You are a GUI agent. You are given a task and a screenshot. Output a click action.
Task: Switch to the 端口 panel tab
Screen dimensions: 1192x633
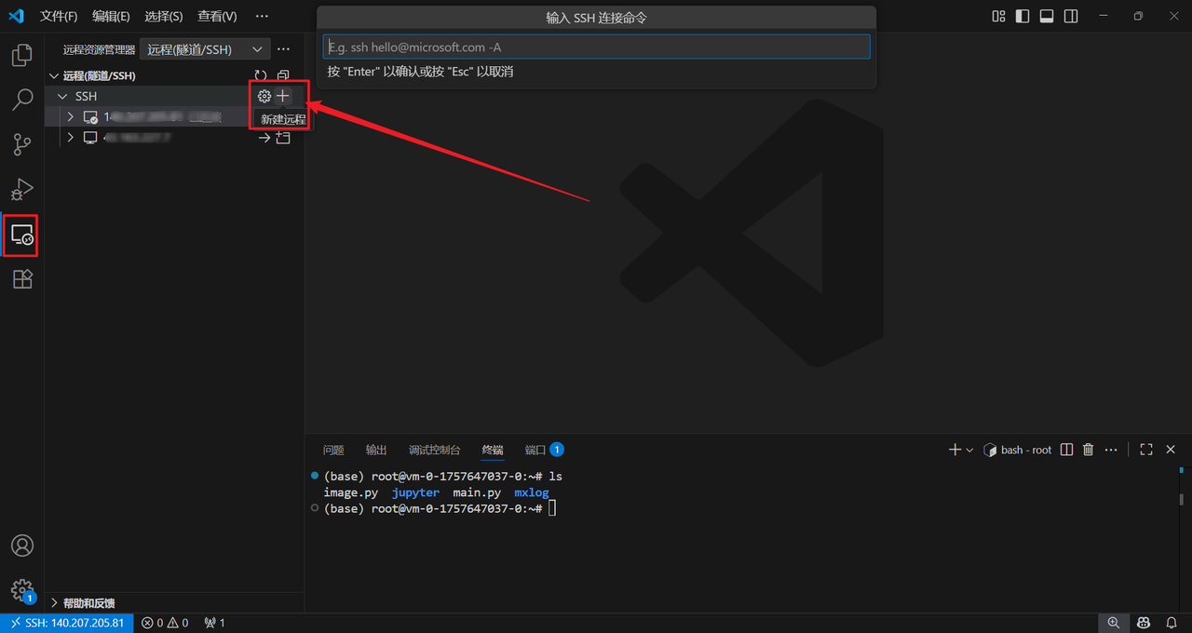[544, 450]
